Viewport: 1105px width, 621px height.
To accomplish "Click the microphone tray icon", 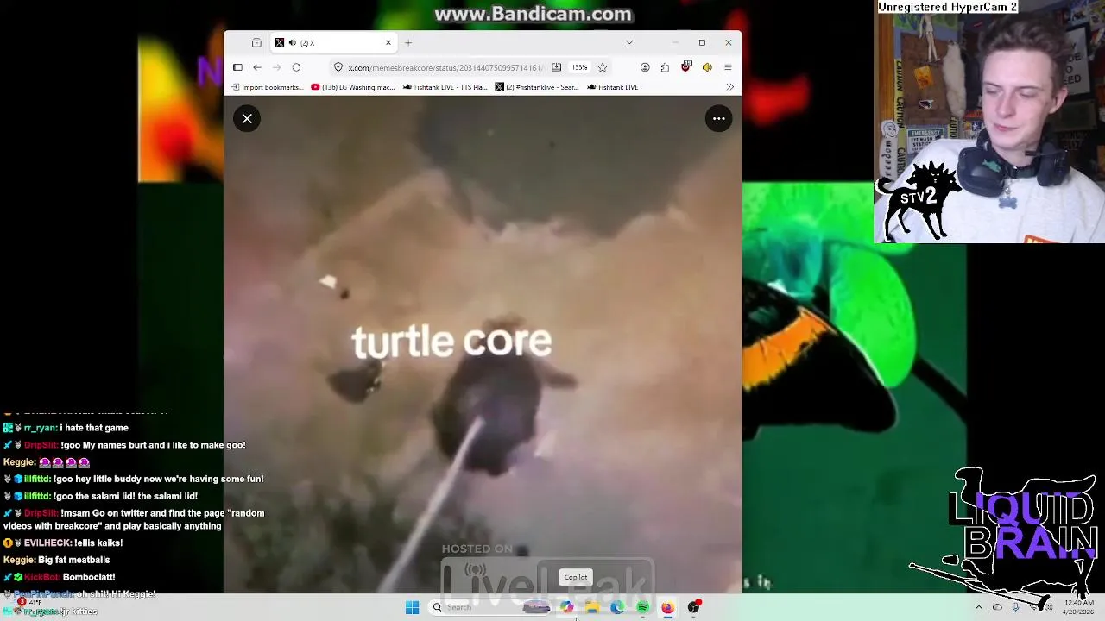I will (1015, 607).
